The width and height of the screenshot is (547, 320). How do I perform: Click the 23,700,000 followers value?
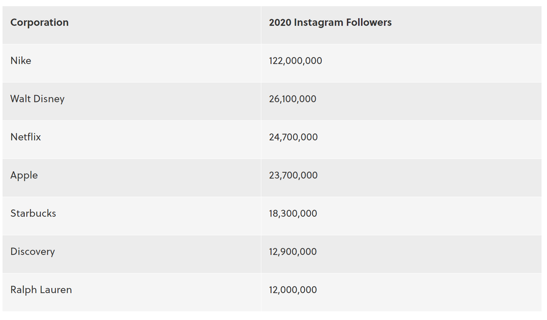coord(293,175)
